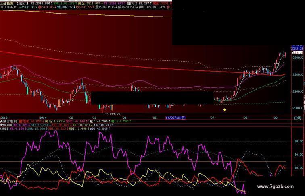This screenshot has height=196, width=305.
Task: Click the ADX:43.846 value in WRMDI row
Action: coord(100,128)
